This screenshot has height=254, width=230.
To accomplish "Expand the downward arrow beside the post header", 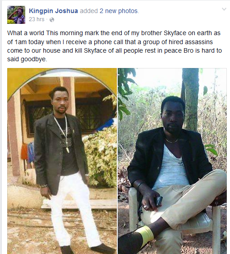I will pyautogui.click(x=224, y=9).
